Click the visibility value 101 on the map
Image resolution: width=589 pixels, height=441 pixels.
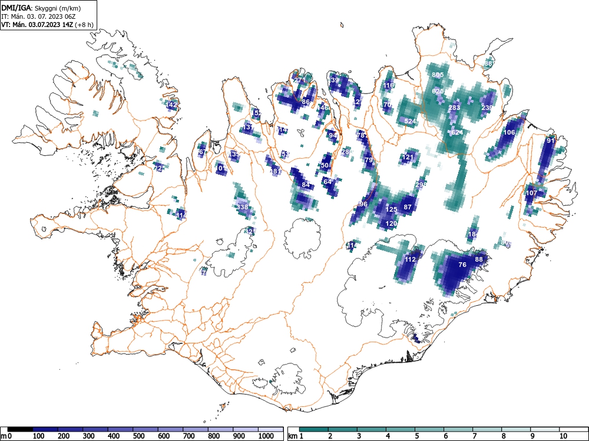coord(221,168)
